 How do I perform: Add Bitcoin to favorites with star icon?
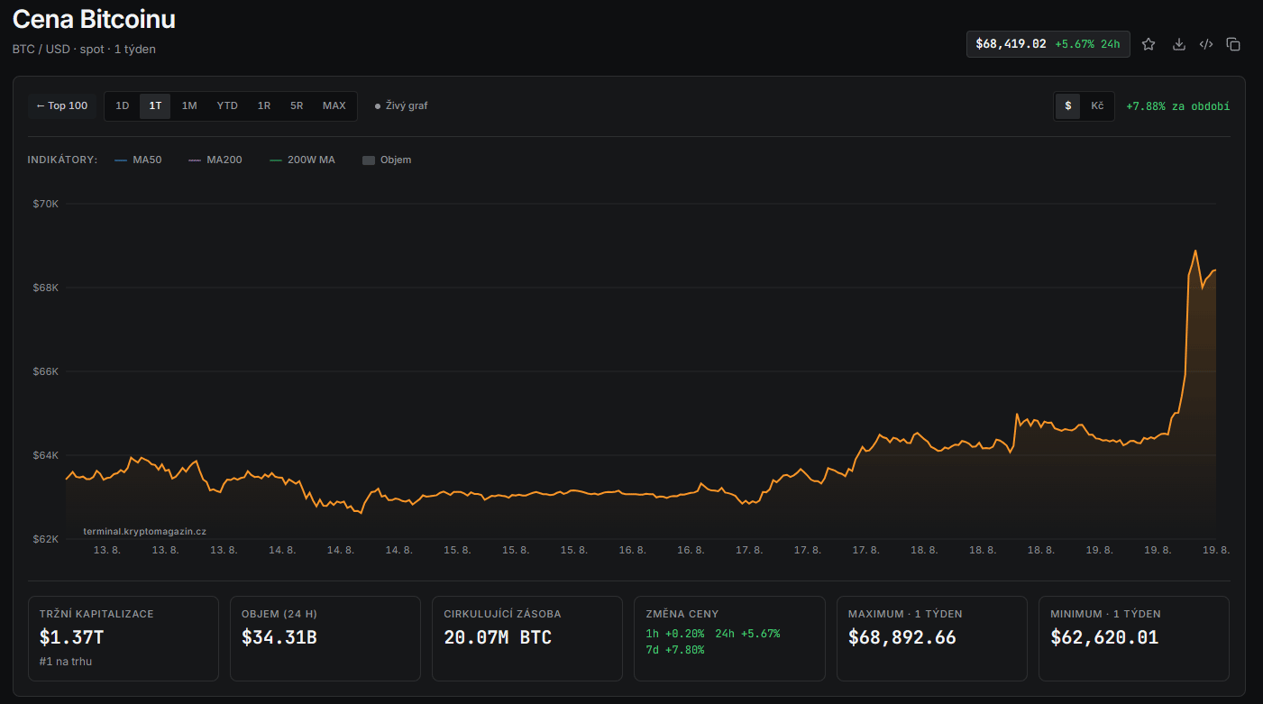pyautogui.click(x=1149, y=44)
